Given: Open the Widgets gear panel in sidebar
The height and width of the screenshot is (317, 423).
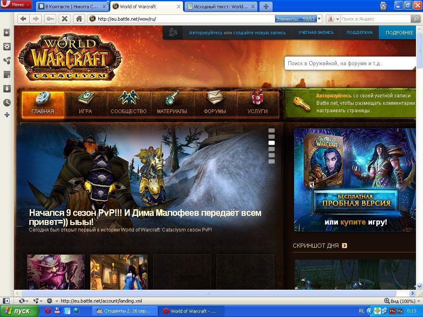Looking at the screenshot, I should pyautogui.click(x=7, y=47).
